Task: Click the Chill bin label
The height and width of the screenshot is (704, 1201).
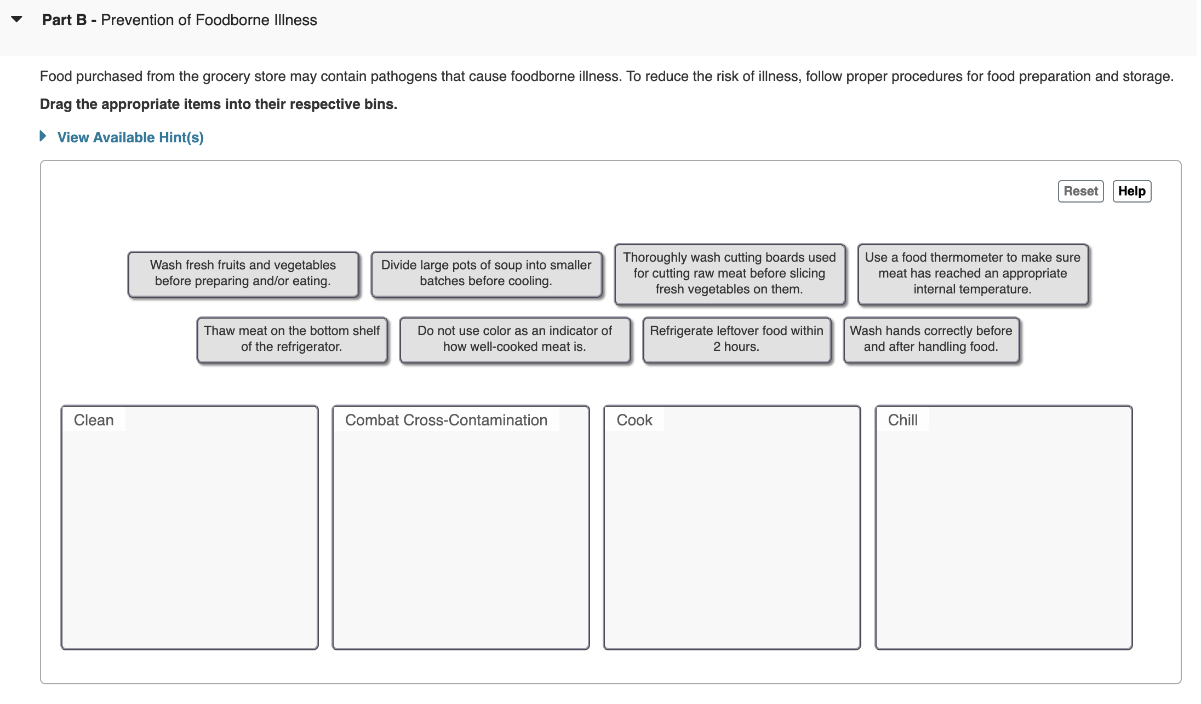Action: point(902,420)
